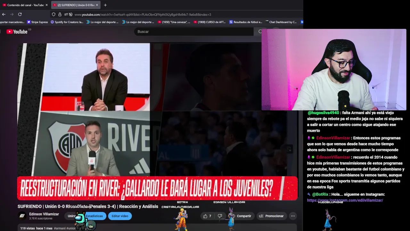This screenshot has height=231, width=410.
Task: Close the 'SUFRIENDO | Unión 0-0 River' tab
Action: click(x=97, y=5)
